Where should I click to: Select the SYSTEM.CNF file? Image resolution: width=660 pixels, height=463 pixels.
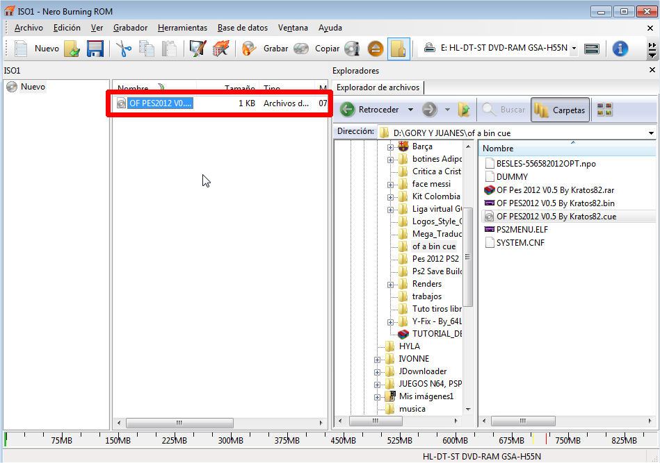515,243
